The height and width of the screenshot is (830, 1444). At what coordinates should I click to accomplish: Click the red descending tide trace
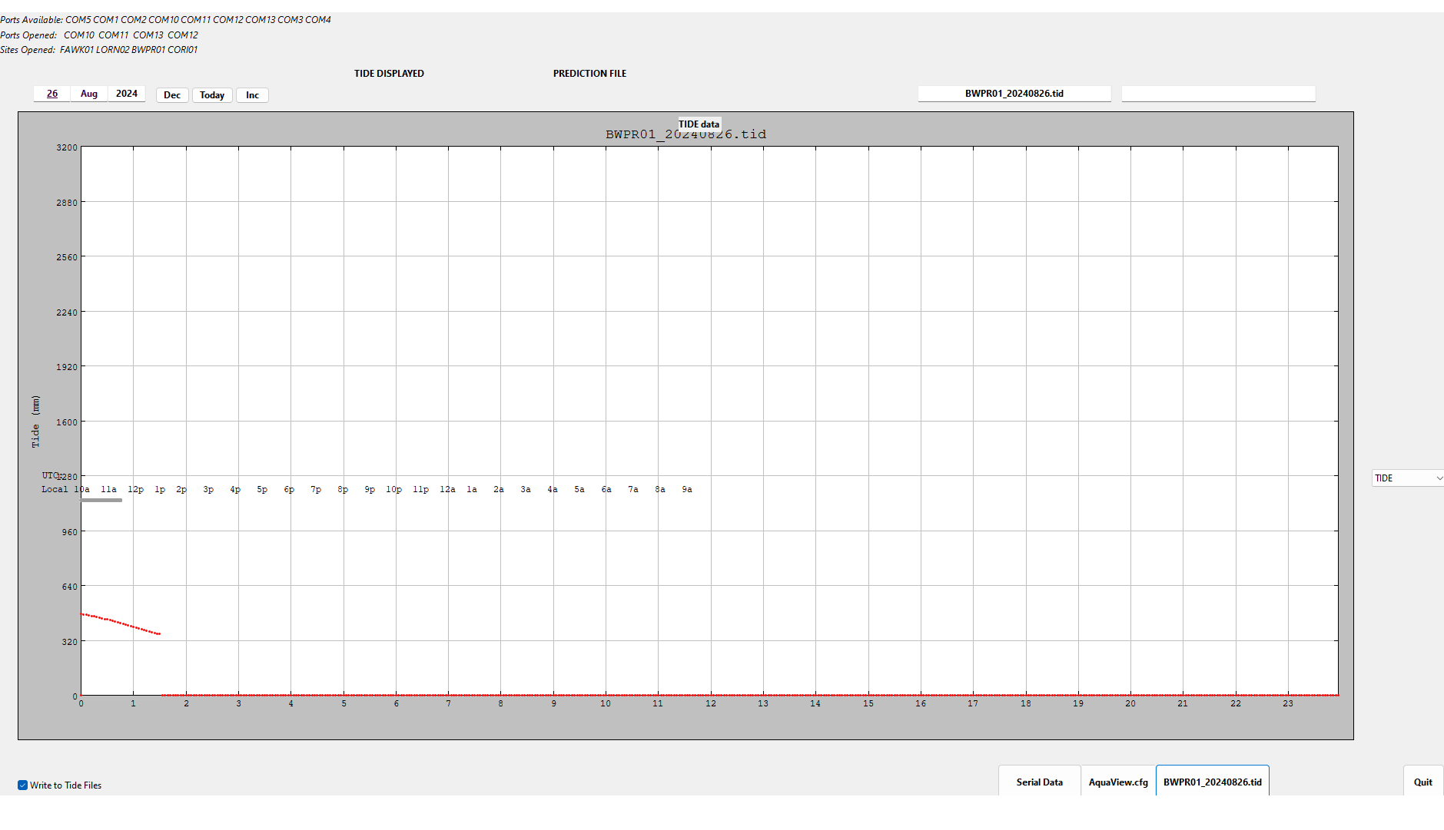coord(119,623)
